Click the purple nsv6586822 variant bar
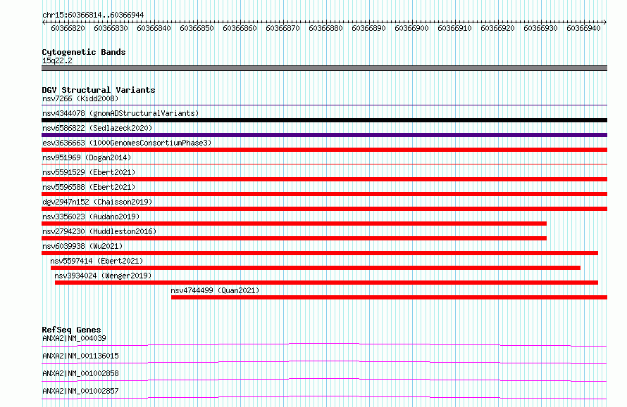Image resolution: width=627 pixels, height=407 pixels. click(324, 135)
